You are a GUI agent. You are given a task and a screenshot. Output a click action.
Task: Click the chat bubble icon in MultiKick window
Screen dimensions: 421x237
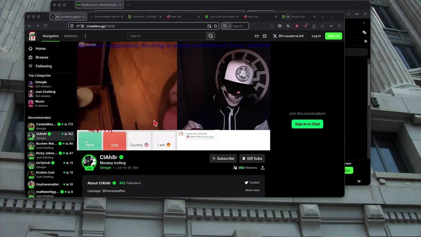(x=364, y=32)
